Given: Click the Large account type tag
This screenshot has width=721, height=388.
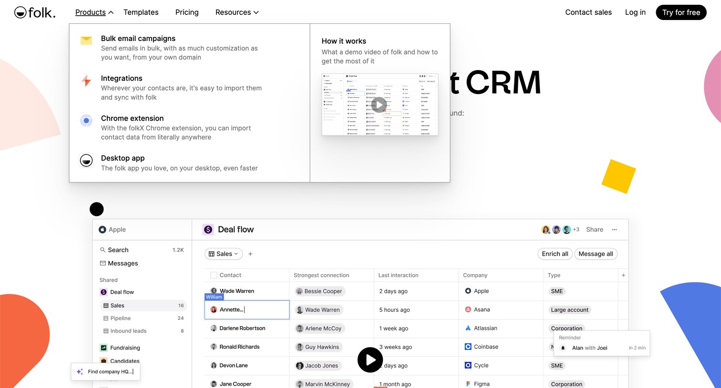Looking at the screenshot, I should [x=570, y=310].
